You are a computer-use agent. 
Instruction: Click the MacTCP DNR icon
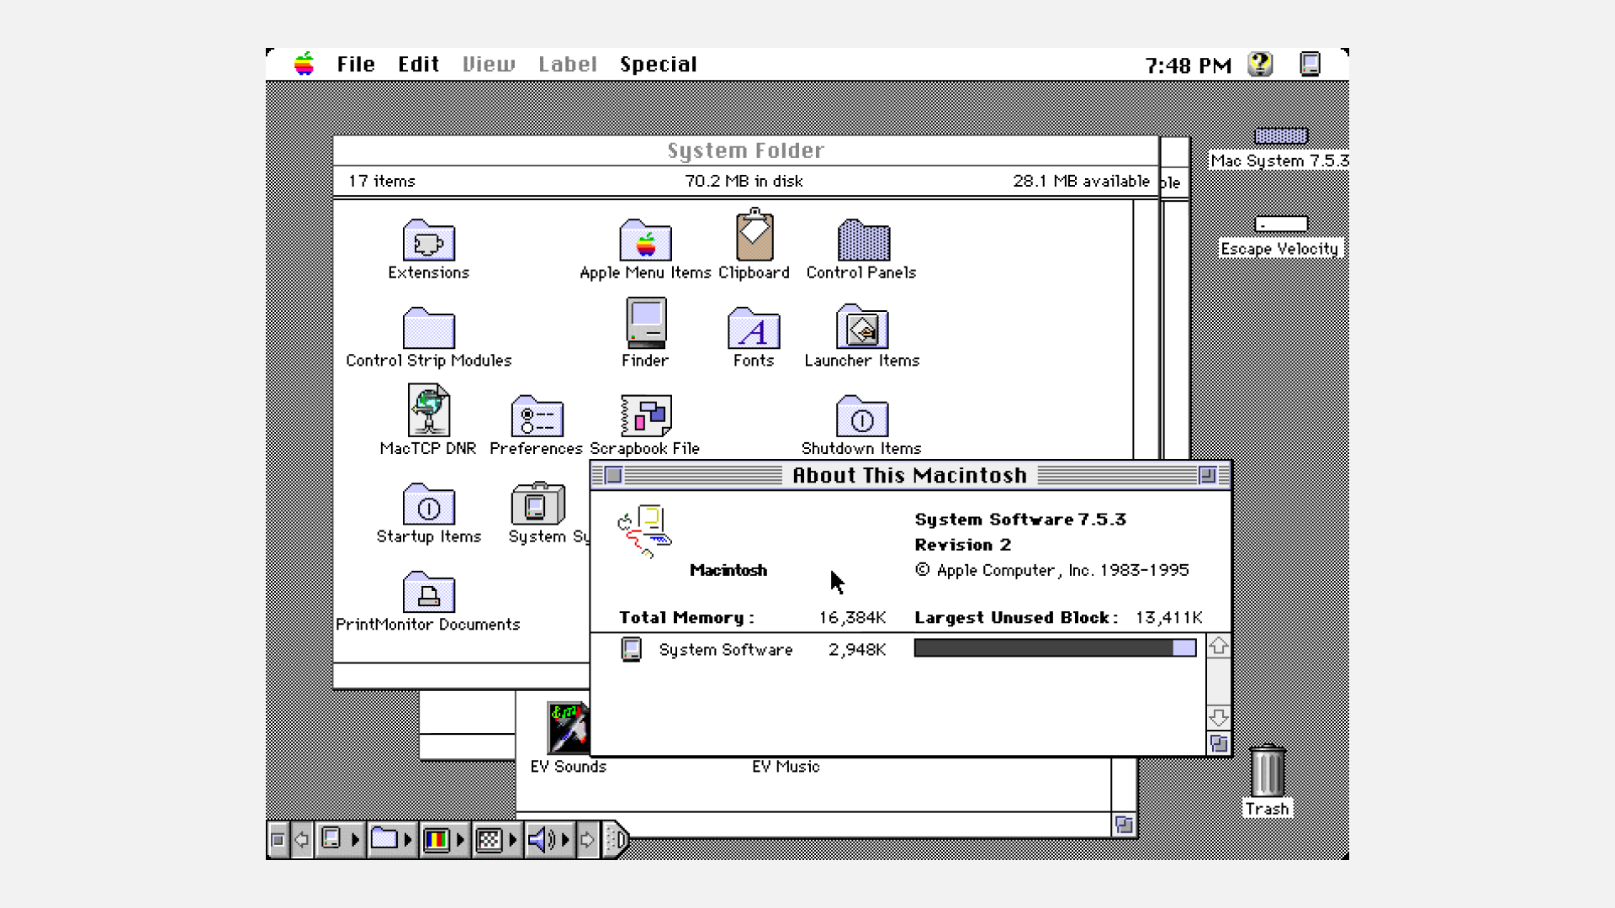point(428,411)
